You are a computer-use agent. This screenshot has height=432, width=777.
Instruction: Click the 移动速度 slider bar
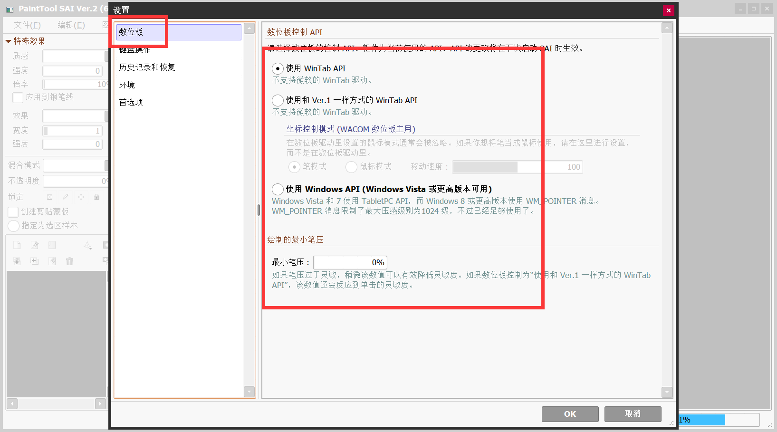(x=518, y=167)
